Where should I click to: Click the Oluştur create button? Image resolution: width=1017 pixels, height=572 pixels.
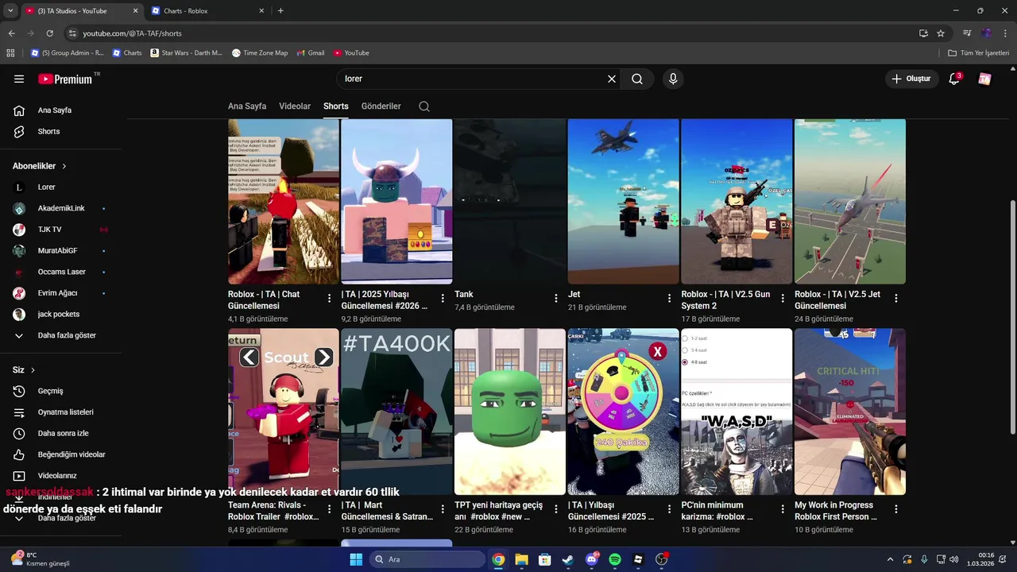pyautogui.click(x=911, y=79)
